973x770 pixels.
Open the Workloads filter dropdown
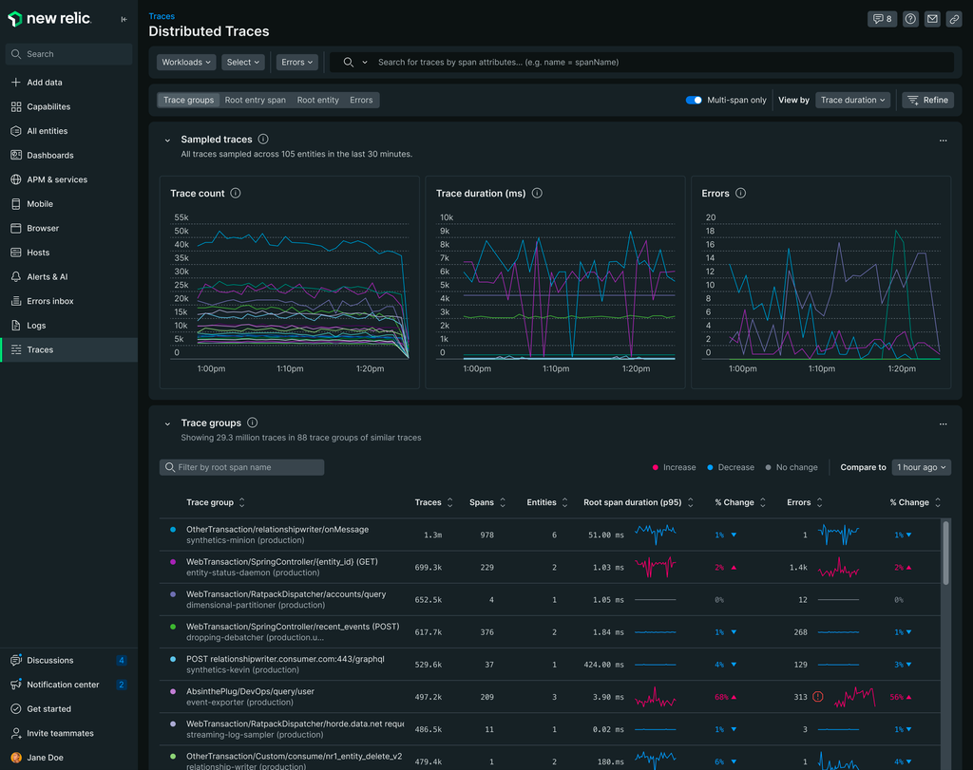tap(186, 62)
